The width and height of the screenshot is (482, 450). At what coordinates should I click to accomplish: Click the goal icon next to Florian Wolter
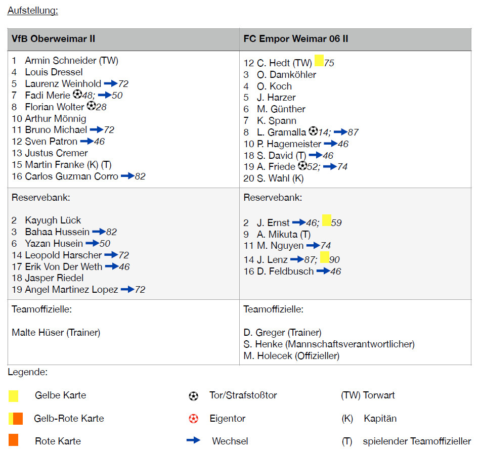(91, 106)
